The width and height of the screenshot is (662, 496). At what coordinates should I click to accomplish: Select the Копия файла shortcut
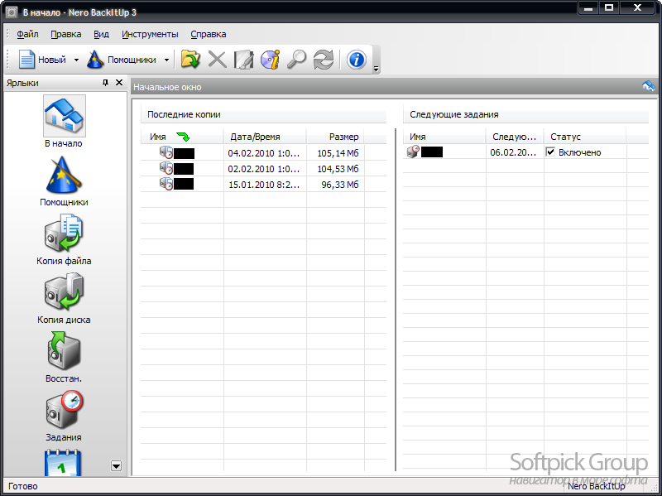pyautogui.click(x=64, y=240)
